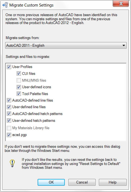Image resolution: width=131 pixels, height=192 pixels.
Task: Click the lightbulb tip icon
Action: [12, 163]
